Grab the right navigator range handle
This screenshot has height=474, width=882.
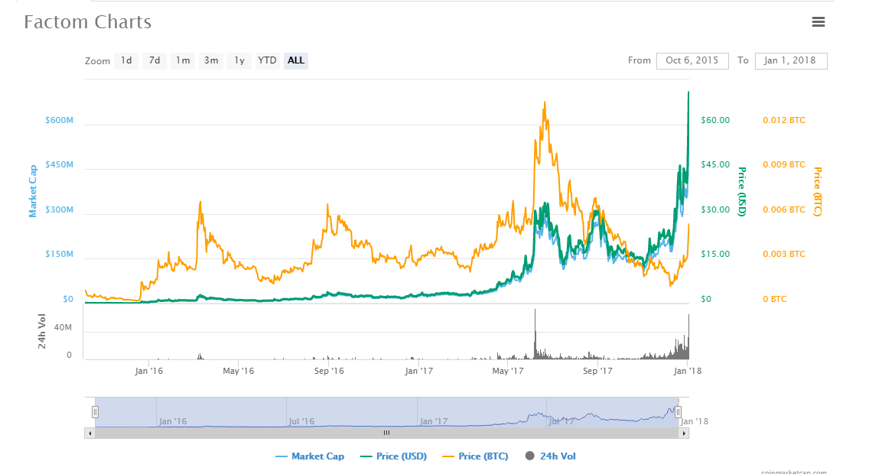coord(679,412)
